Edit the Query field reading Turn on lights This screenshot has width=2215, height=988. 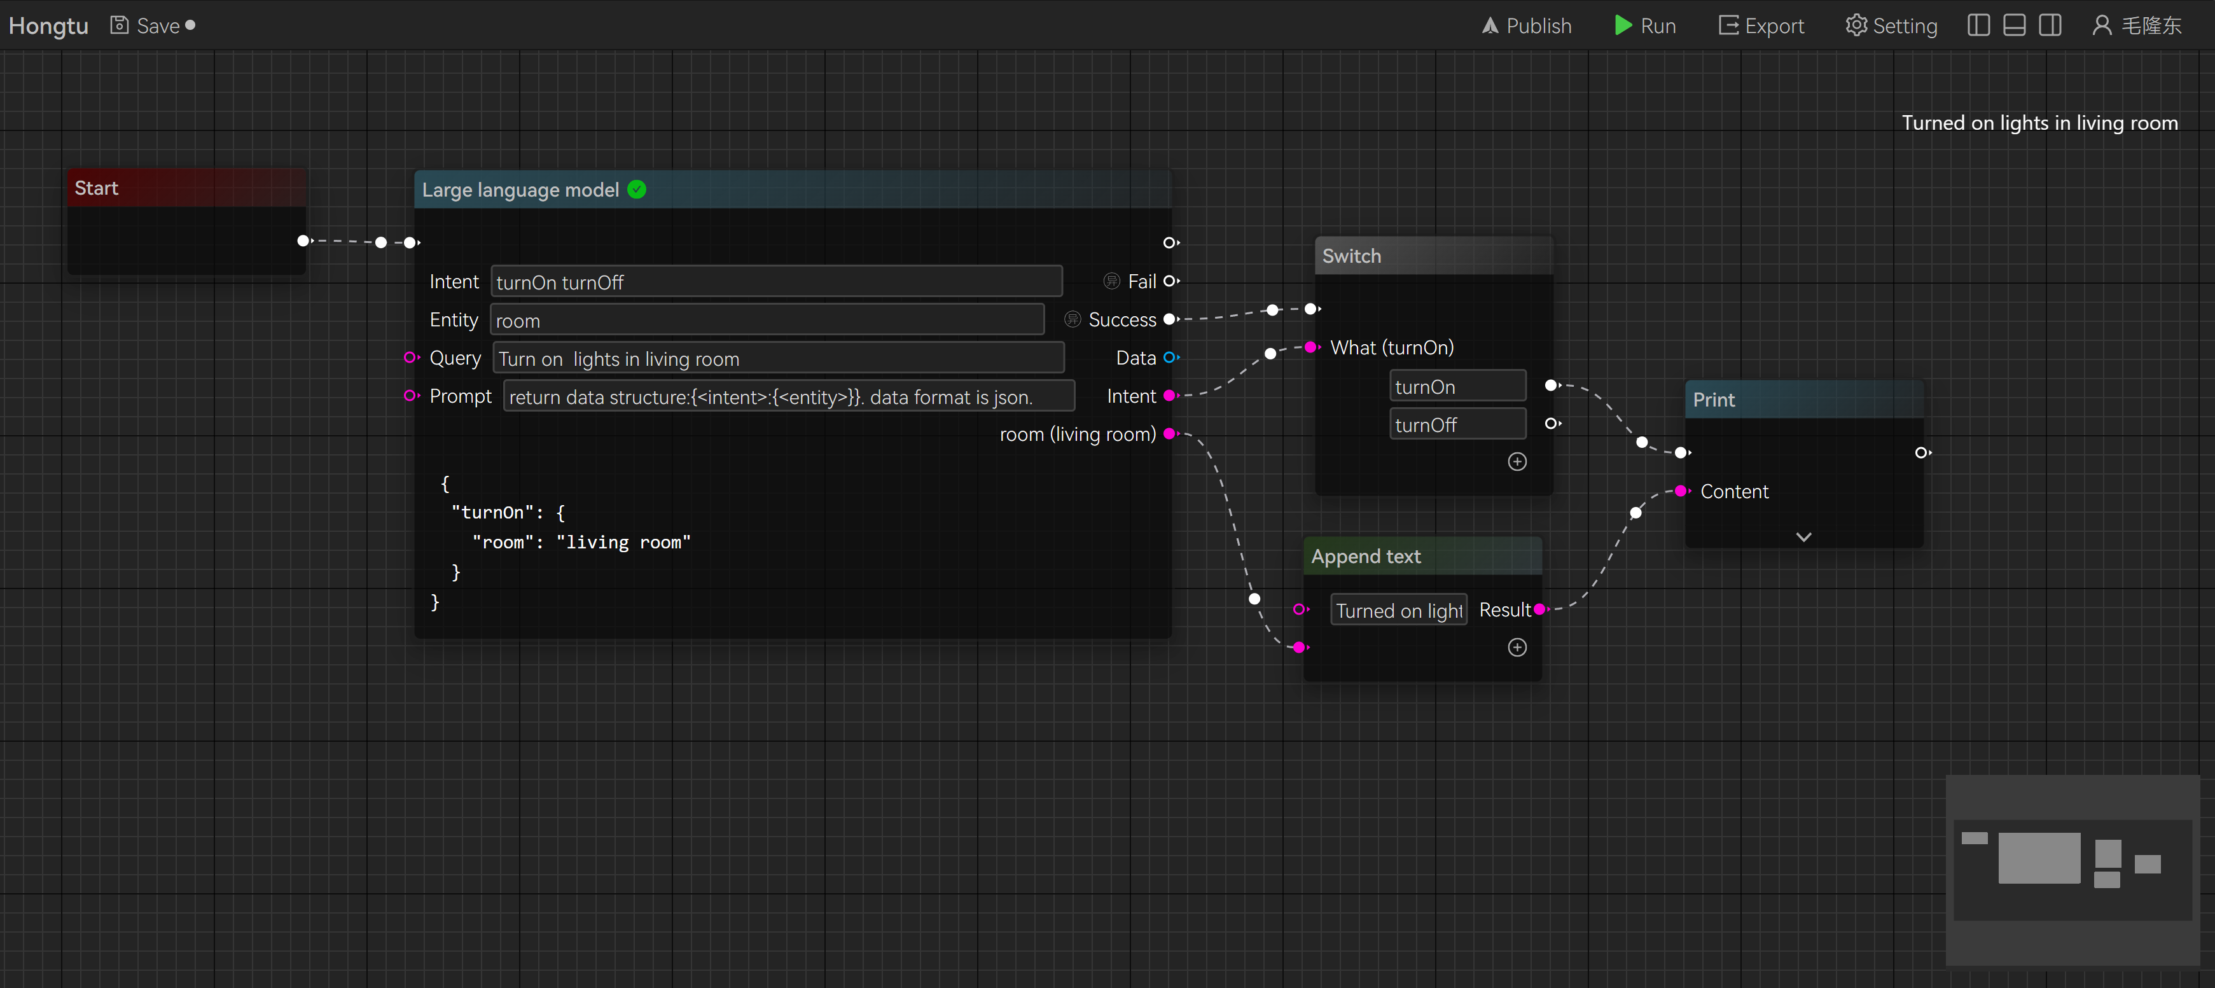[x=778, y=359]
